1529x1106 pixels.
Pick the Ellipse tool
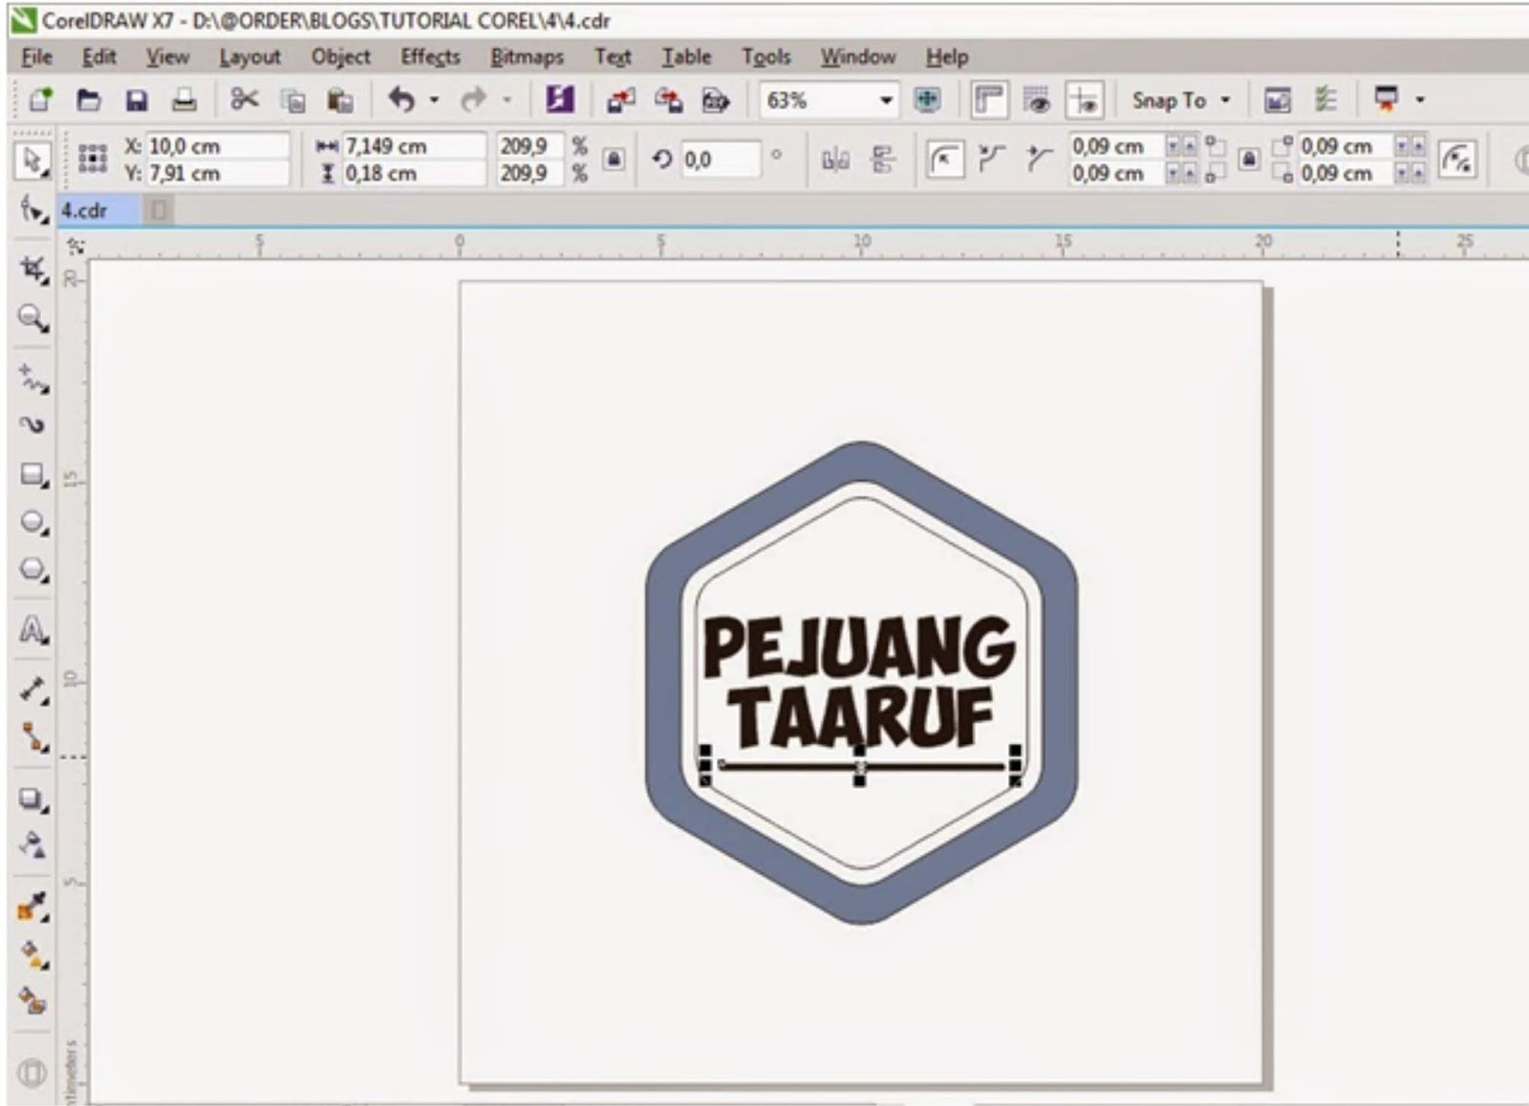[x=32, y=521]
